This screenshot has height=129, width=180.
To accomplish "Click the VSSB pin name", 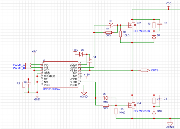I will pos(73,85).
